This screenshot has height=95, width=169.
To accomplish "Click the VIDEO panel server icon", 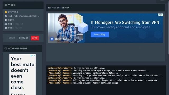I will 6,5.
